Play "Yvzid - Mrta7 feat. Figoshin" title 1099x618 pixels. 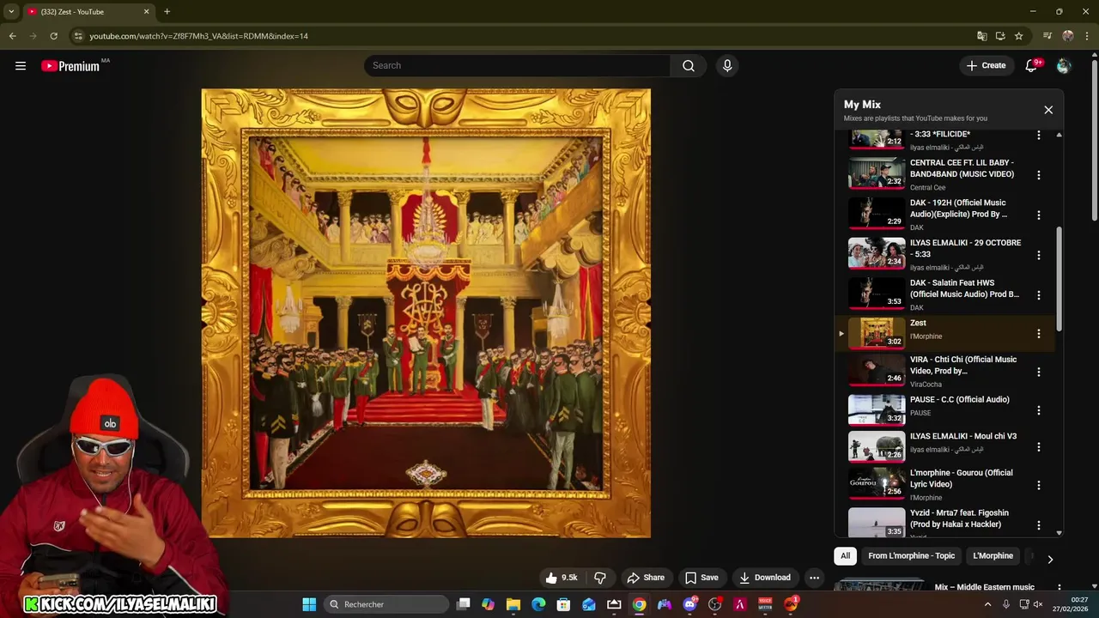point(959,518)
